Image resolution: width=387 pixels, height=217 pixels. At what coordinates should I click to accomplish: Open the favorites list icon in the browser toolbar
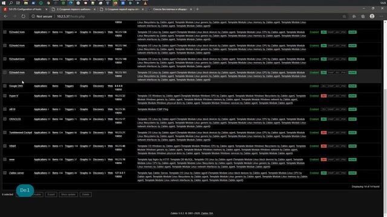pyautogui.click(x=354, y=16)
